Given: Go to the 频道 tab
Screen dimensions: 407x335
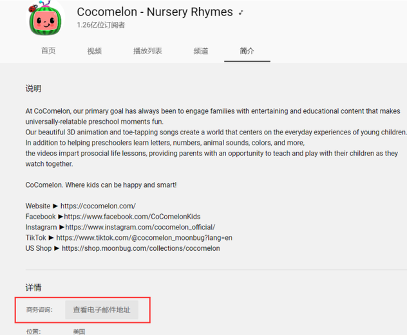Looking at the screenshot, I should [201, 51].
